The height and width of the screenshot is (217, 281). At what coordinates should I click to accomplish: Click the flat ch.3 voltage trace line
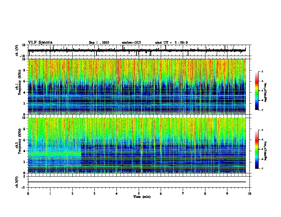137,182
